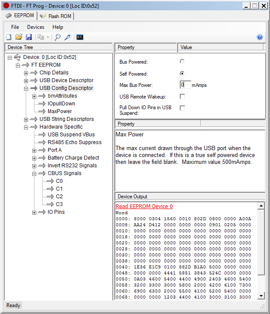
Task: Click the Value column header
Action: click(221, 47)
